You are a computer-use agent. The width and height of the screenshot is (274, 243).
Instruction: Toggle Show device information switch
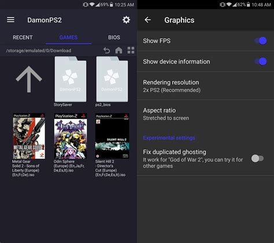[x=261, y=61]
